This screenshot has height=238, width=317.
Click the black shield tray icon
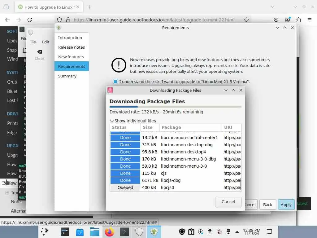tap(182, 232)
